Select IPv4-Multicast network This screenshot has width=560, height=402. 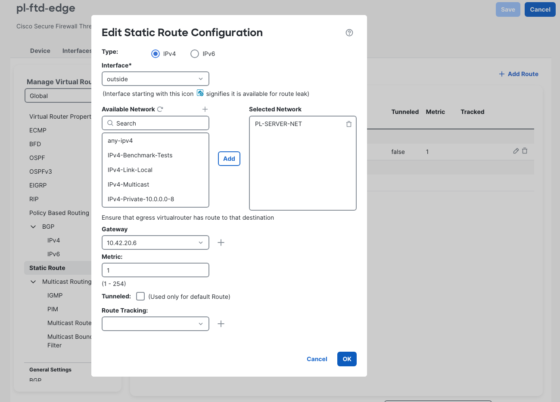156,184
